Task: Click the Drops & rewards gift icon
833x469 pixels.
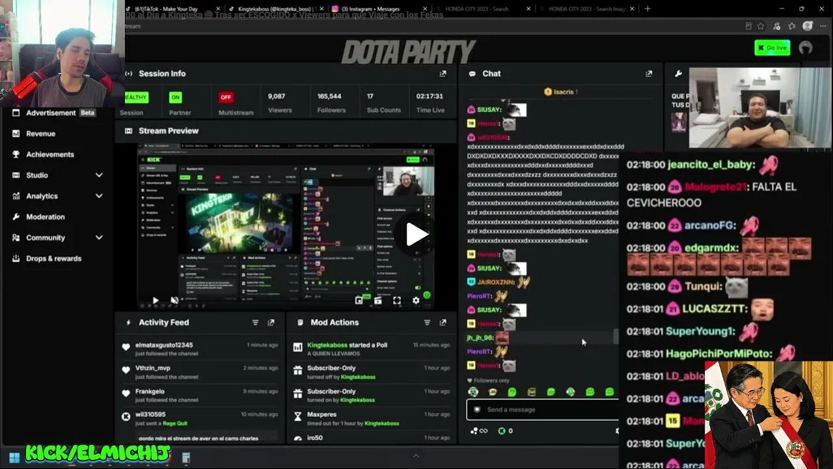Action: [16, 259]
